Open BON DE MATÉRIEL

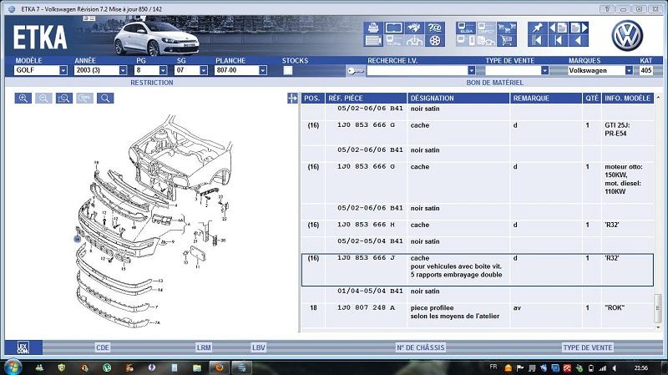coord(494,83)
